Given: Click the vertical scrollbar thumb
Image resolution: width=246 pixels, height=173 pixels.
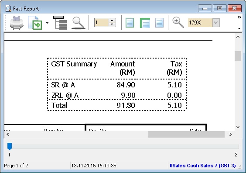Looking at the screenshot, I should coord(238,56).
